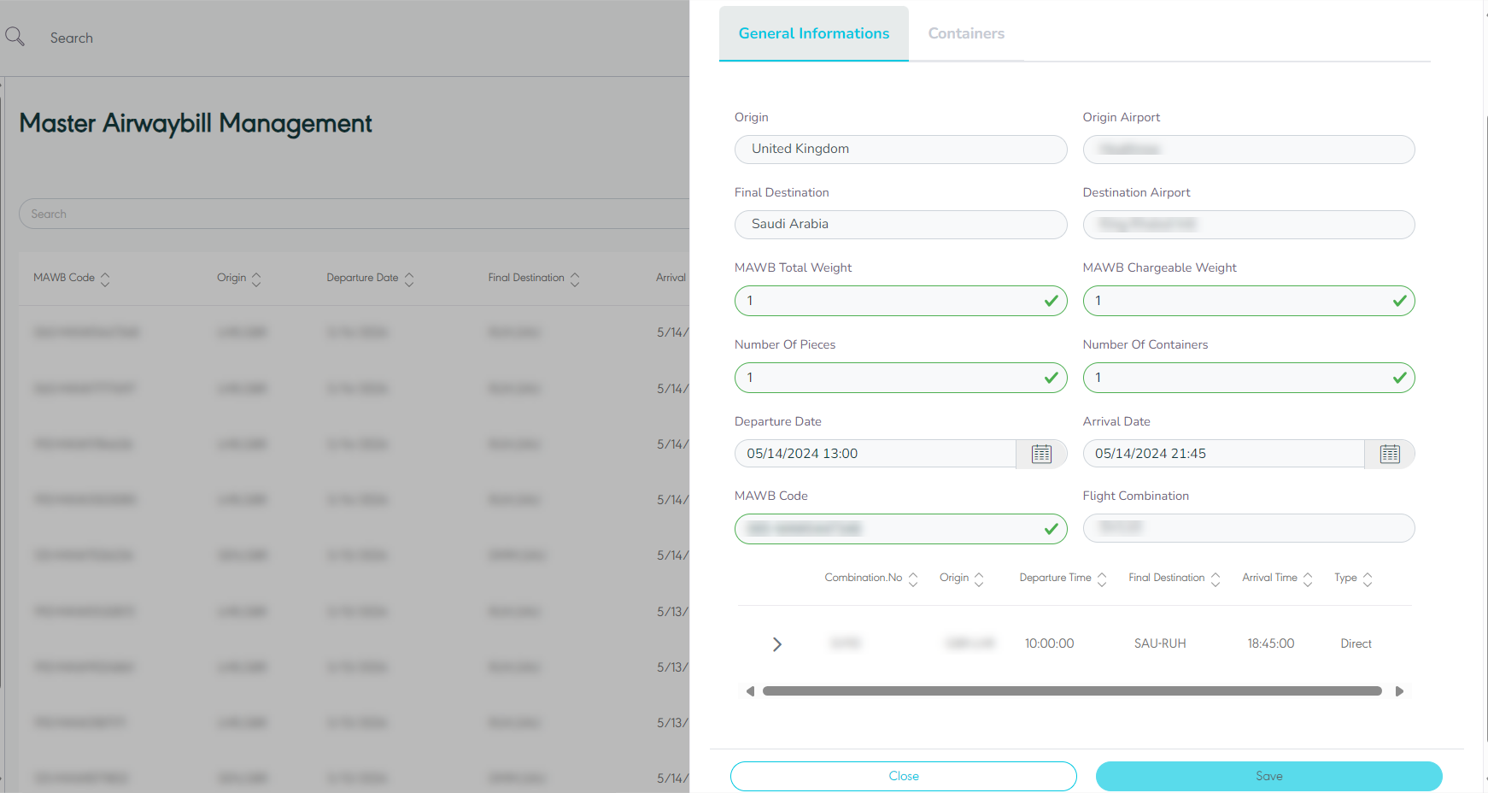Open the Flight Combination dropdown

click(1248, 528)
